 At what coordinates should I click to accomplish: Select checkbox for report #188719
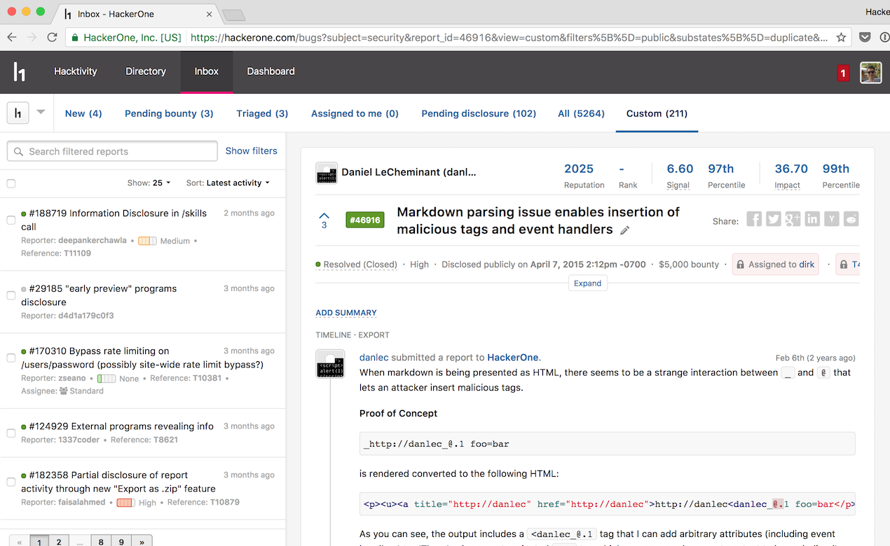click(x=11, y=220)
